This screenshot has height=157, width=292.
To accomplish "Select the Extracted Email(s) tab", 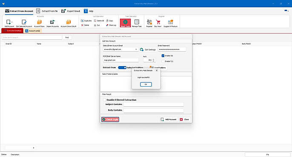I will click(12, 31).
